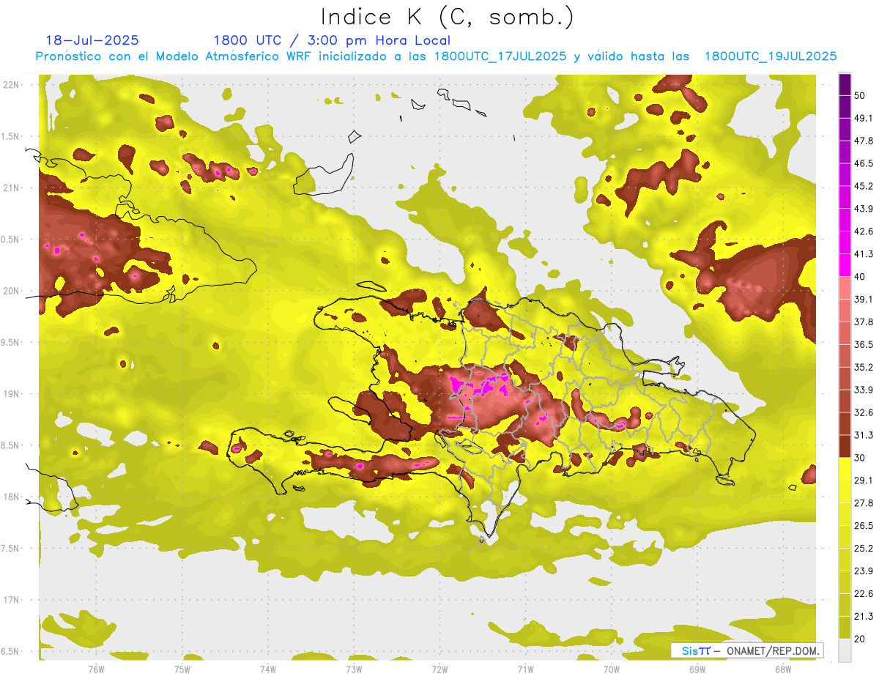
Task: Click the "76W" longitude label
Action: 96,669
